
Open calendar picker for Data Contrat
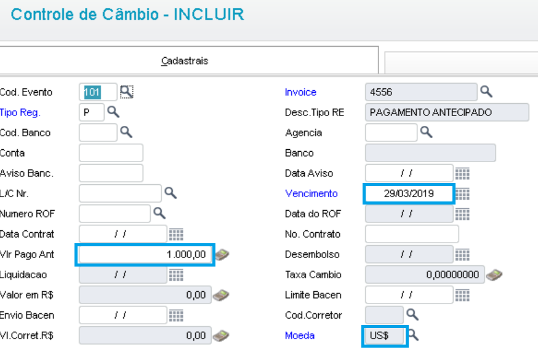click(176, 235)
